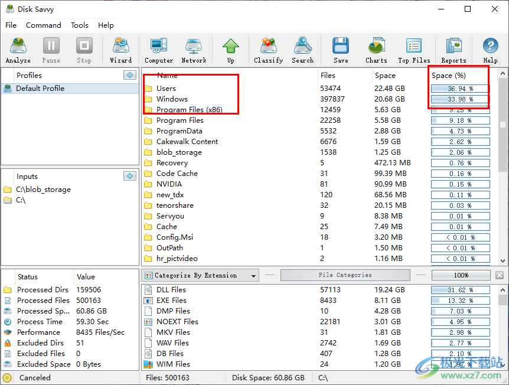
Task: Click the 100% zoom button
Action: pos(461,275)
